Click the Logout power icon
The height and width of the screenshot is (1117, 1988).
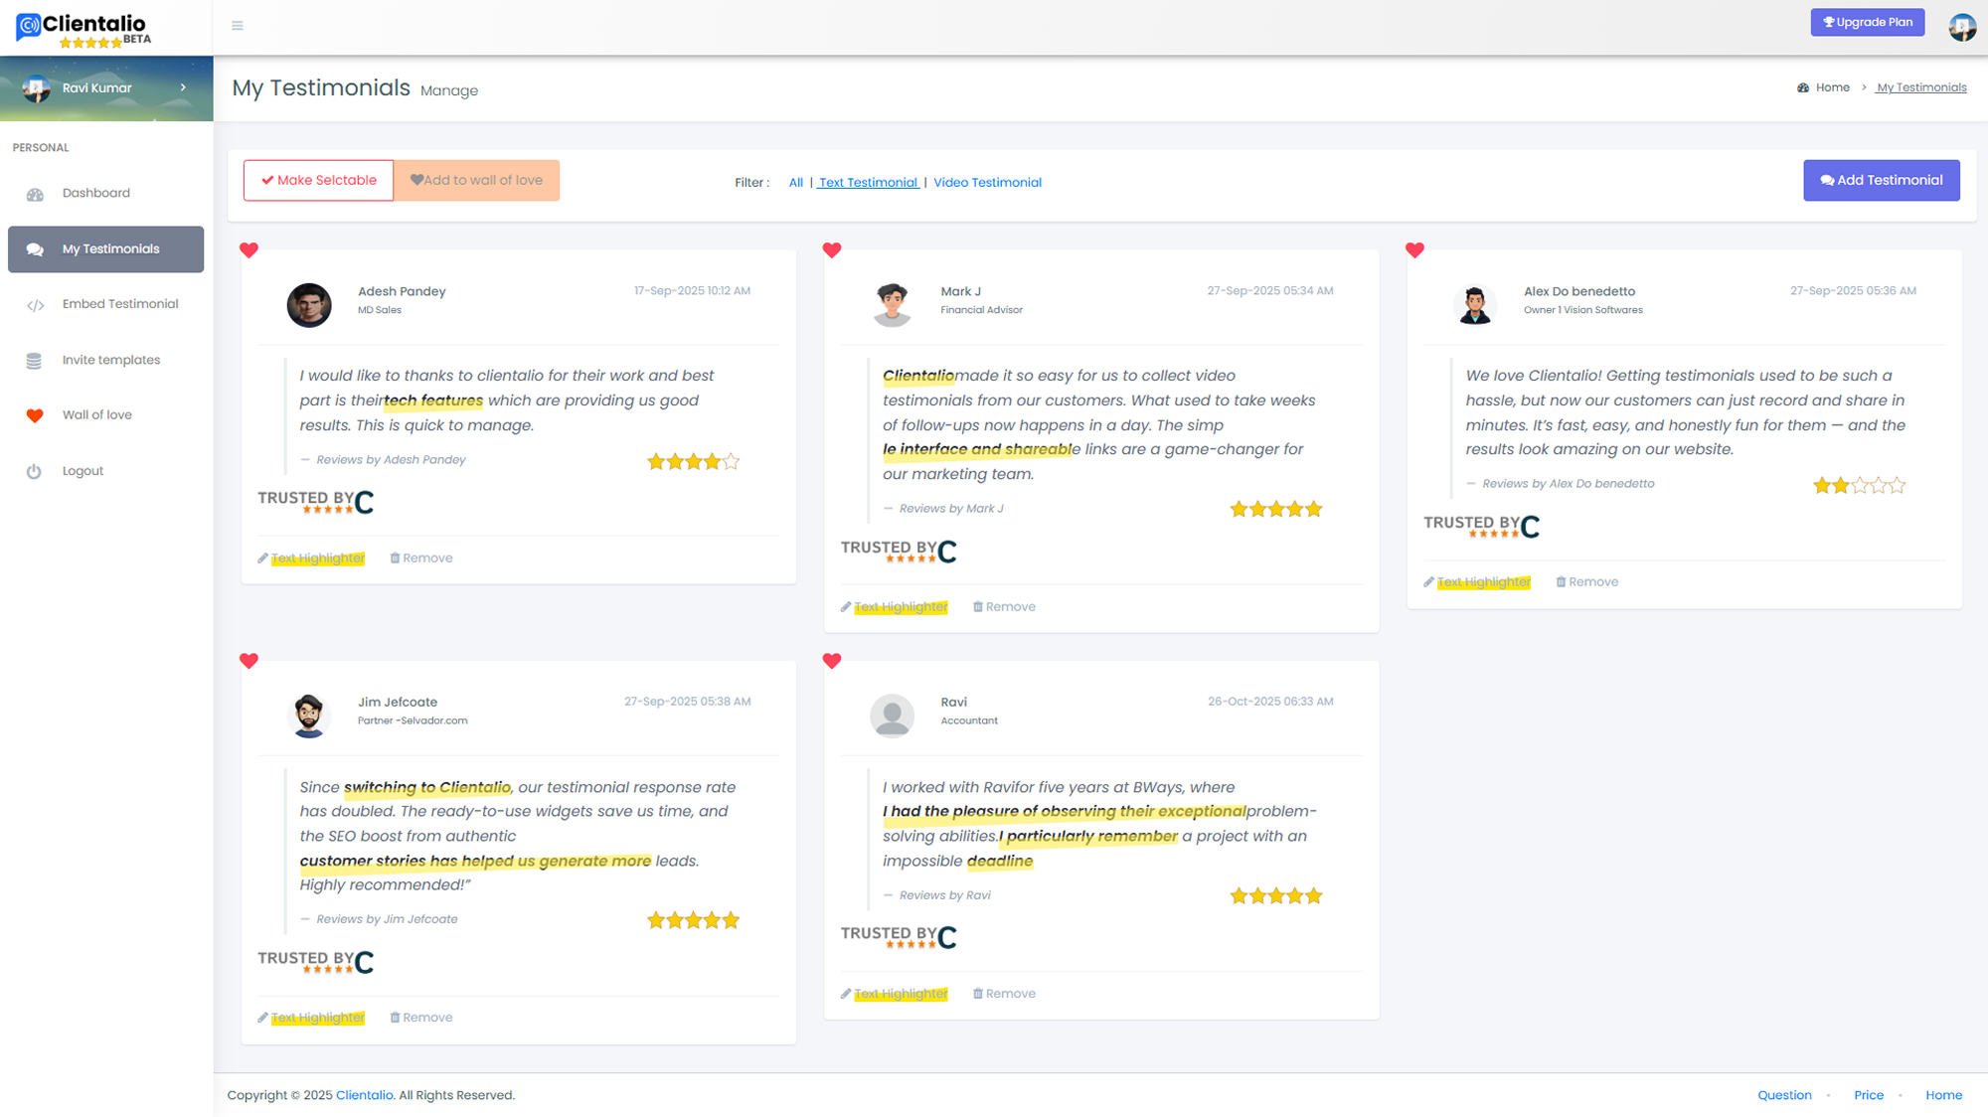[34, 471]
